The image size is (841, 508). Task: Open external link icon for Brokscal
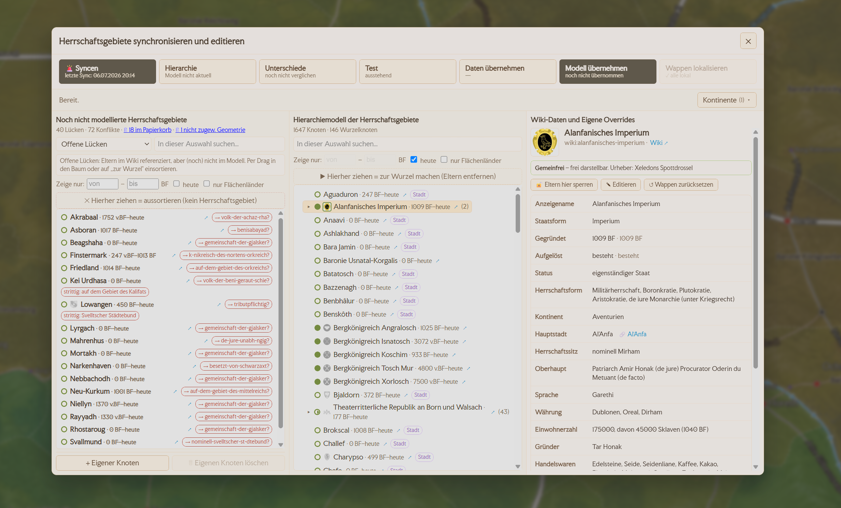pyautogui.click(x=398, y=431)
